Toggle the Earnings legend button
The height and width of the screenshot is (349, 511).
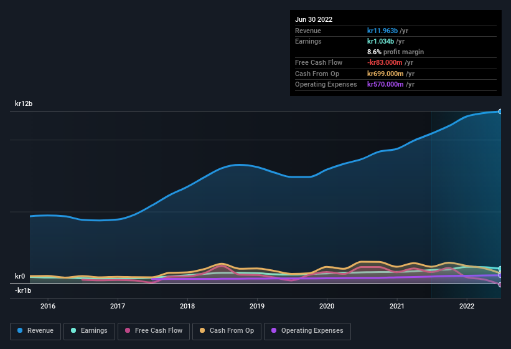point(89,331)
